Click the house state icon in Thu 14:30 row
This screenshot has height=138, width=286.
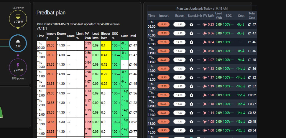coord(191,113)
